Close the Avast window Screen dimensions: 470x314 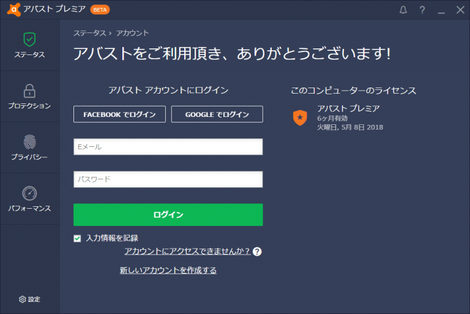(460, 10)
